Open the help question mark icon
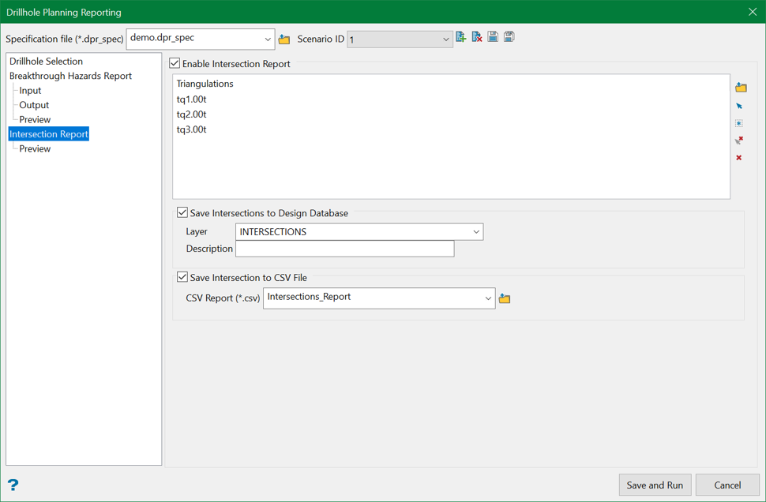Image resolution: width=766 pixels, height=502 pixels. (x=13, y=485)
